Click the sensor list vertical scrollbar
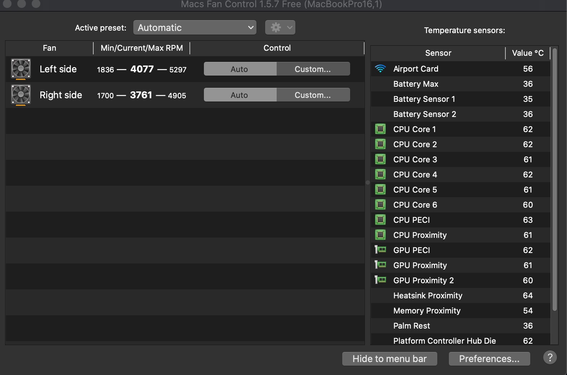Viewport: 567px width, 375px height. pos(555,180)
